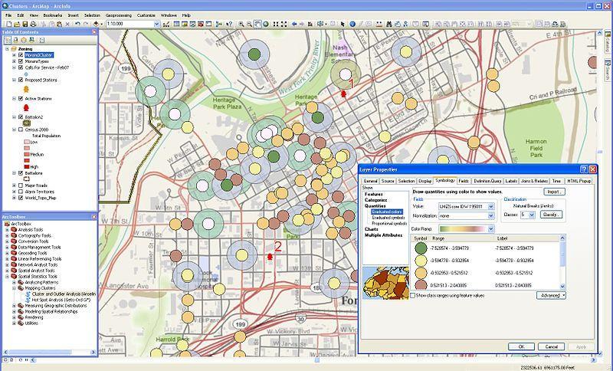Click the Fixed Zoom Out arrows icon
The image size is (613, 371).
[x=284, y=24]
